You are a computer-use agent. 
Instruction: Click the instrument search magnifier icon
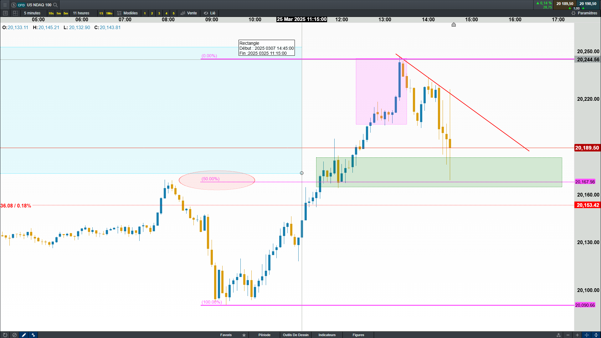(55, 5)
